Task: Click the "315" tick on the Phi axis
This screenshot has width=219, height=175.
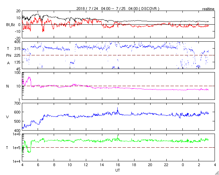Action: point(18,49)
